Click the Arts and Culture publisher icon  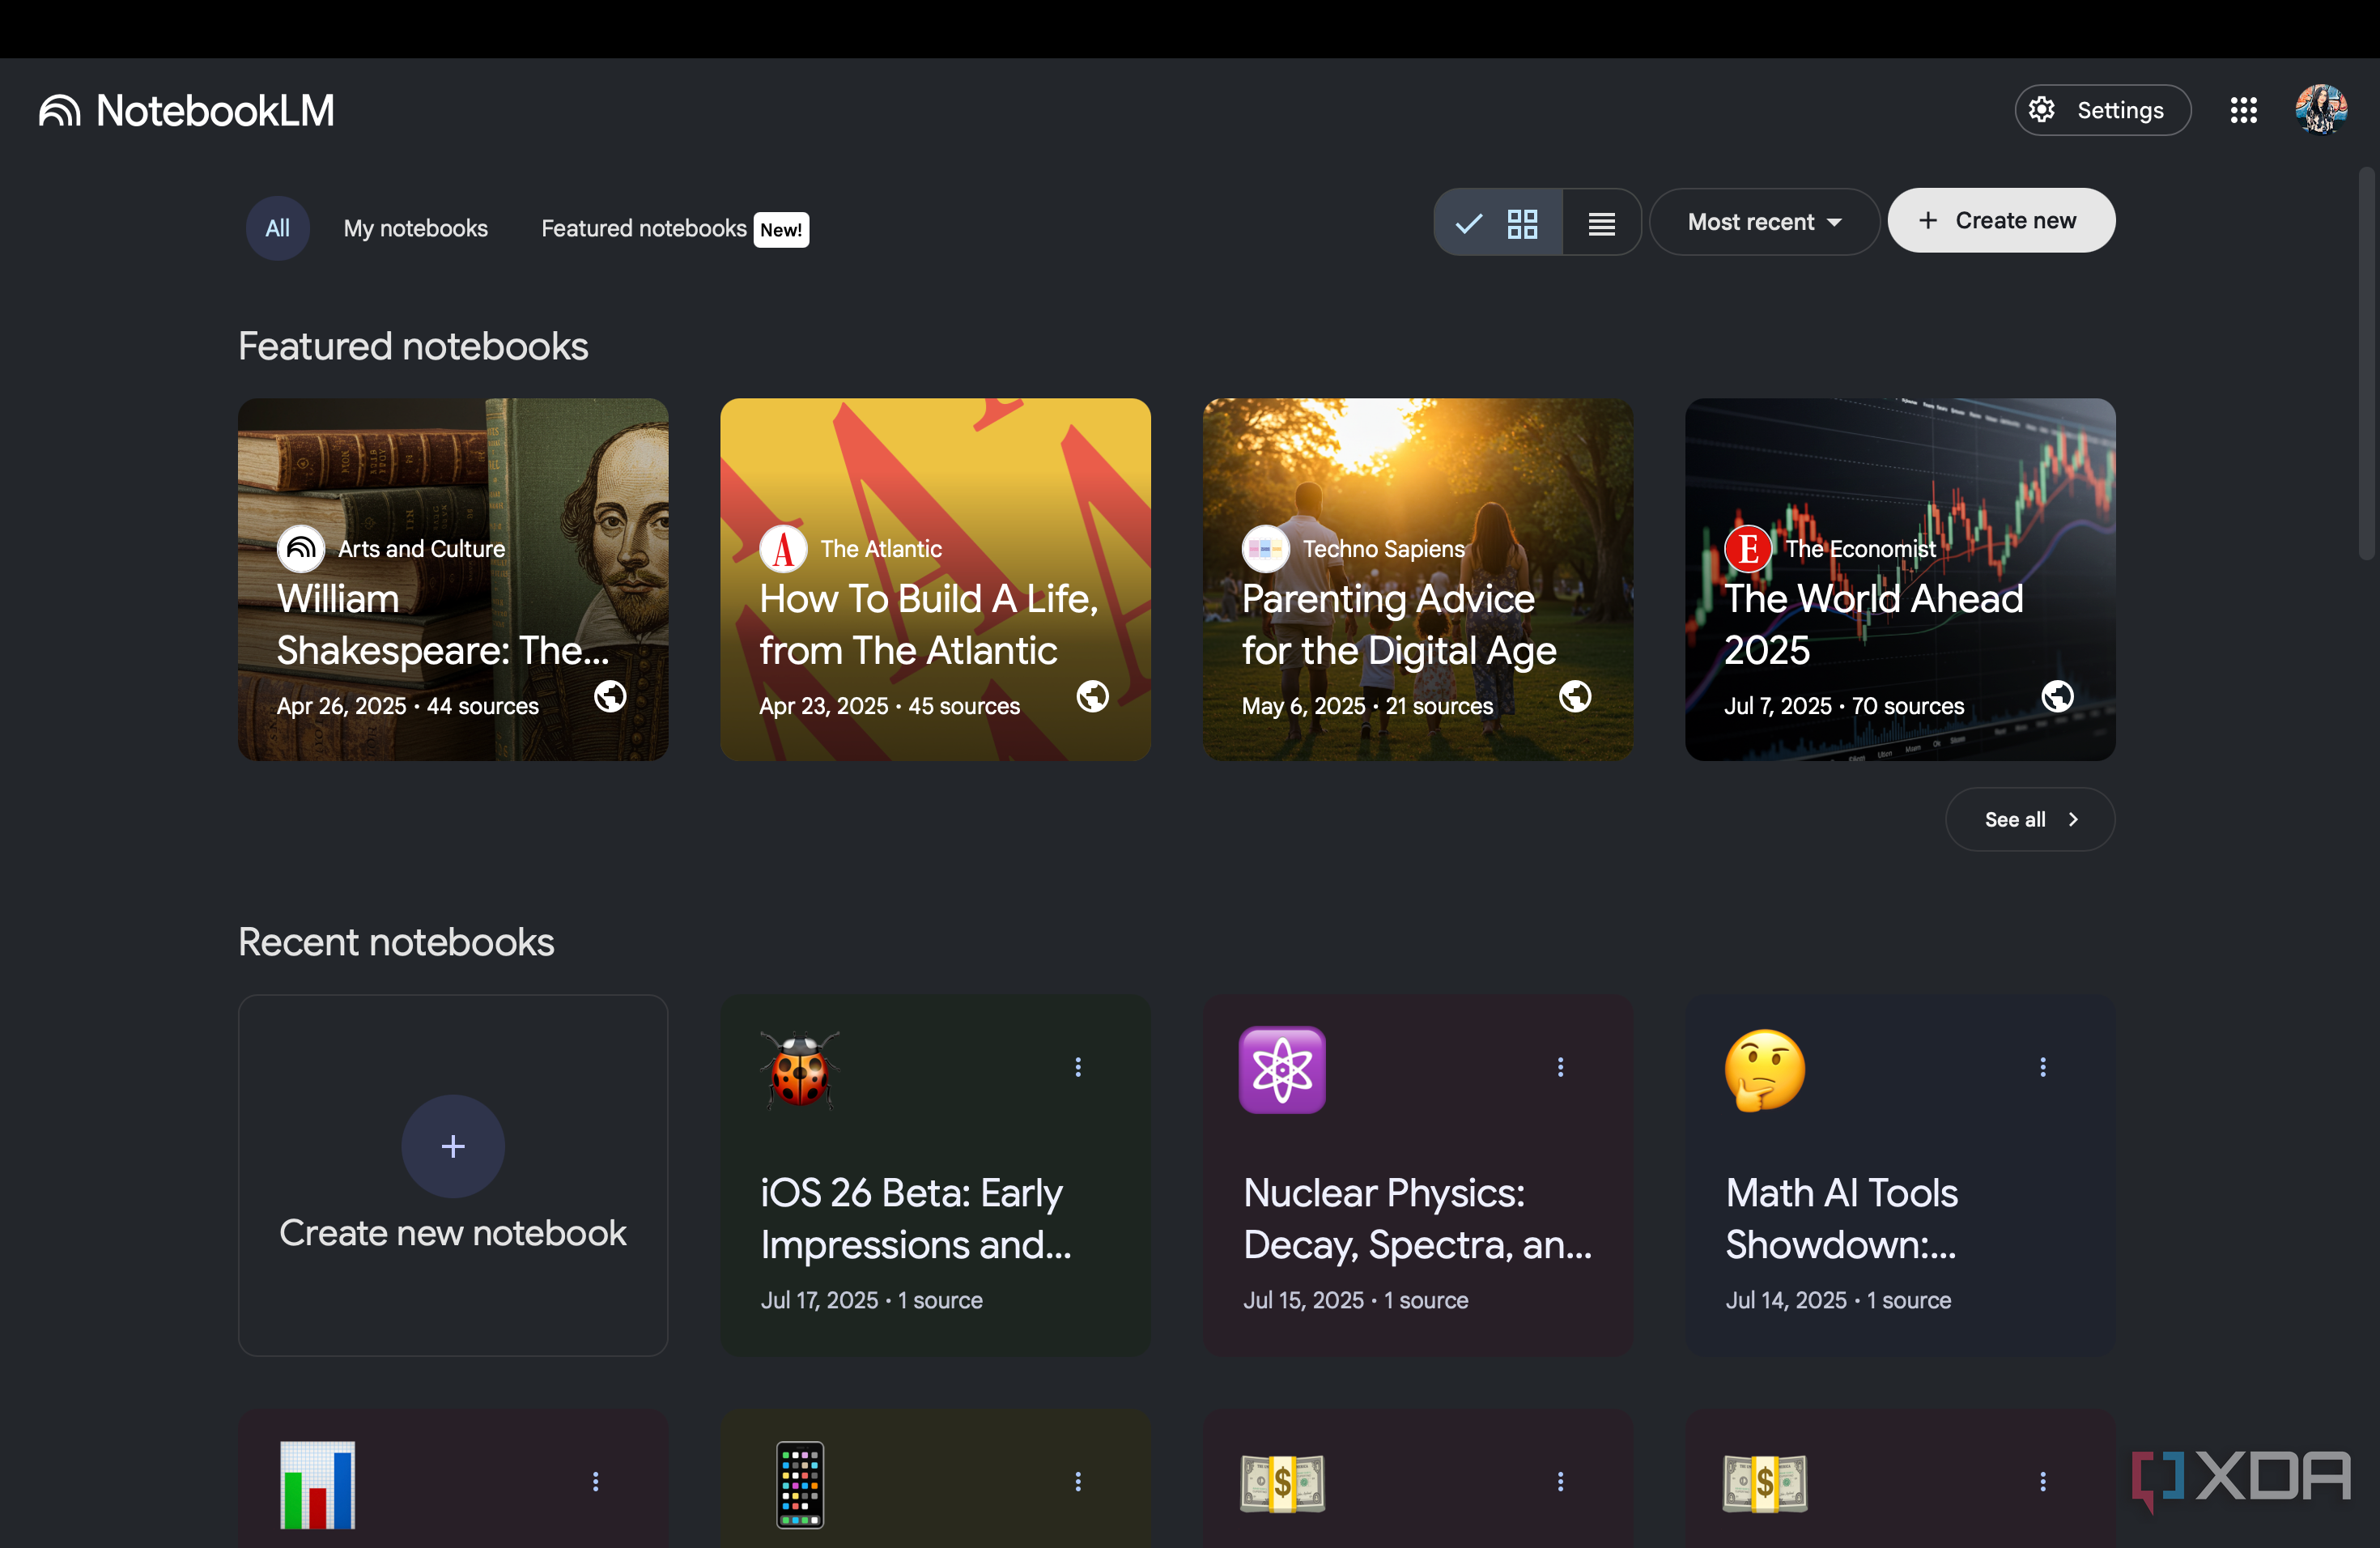pyautogui.click(x=301, y=549)
